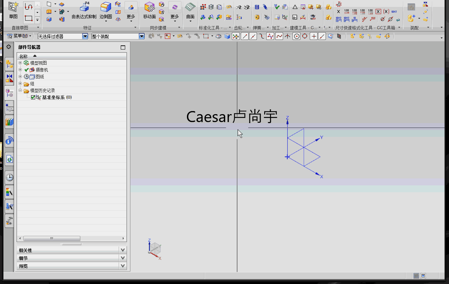Collapse the 模型历史记录 folder
The height and width of the screenshot is (284, 449).
(20, 90)
